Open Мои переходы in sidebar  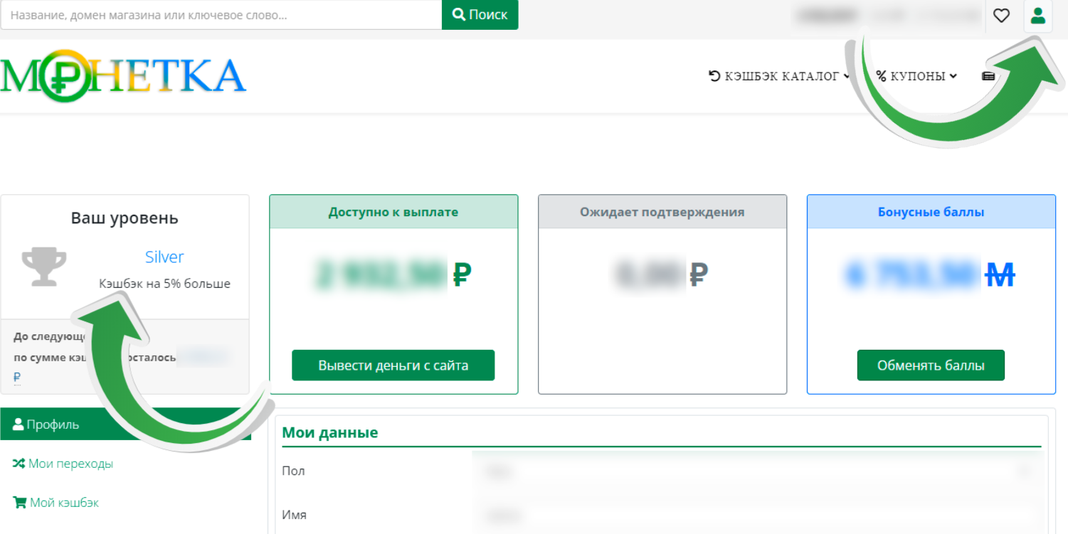[63, 464]
